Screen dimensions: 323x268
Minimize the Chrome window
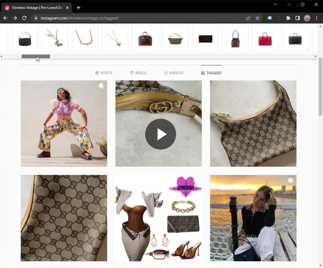click(289, 4)
